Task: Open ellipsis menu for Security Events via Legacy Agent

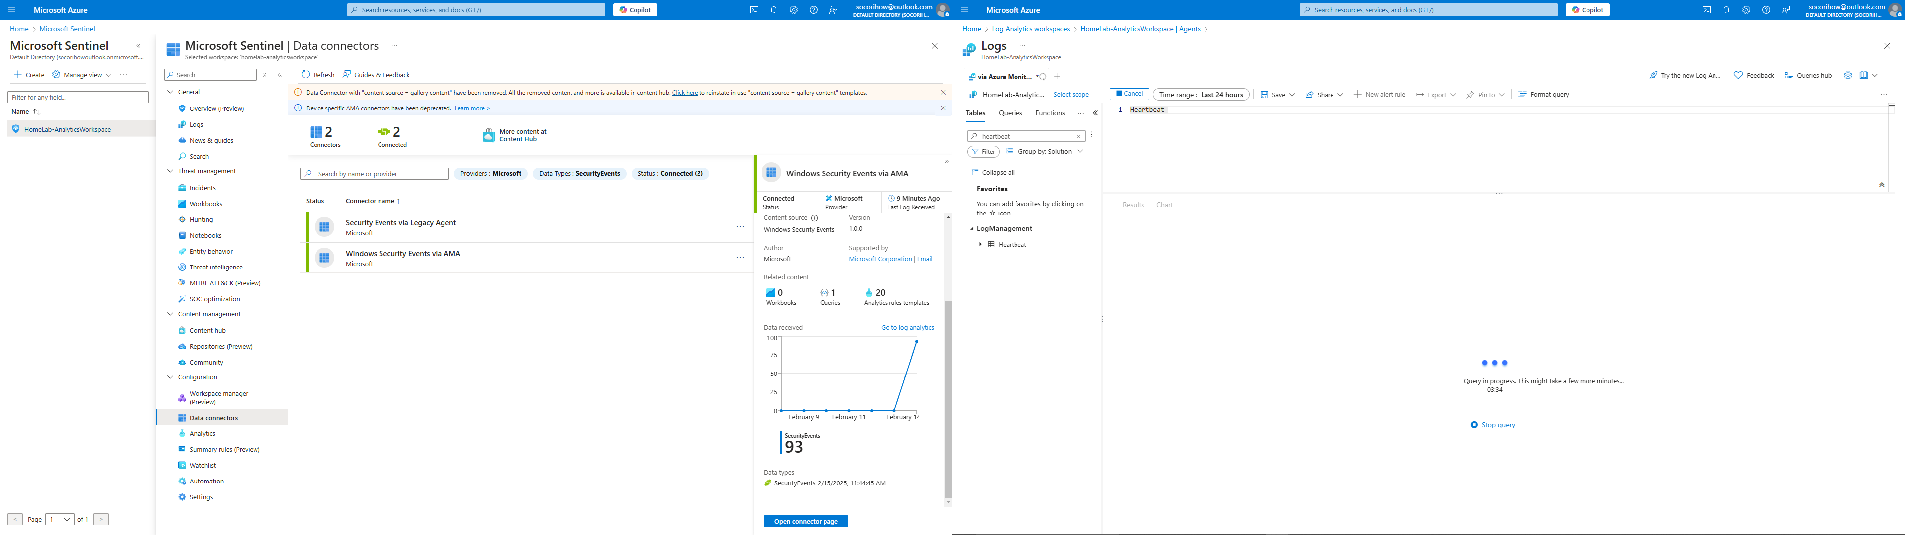Action: [x=740, y=227]
